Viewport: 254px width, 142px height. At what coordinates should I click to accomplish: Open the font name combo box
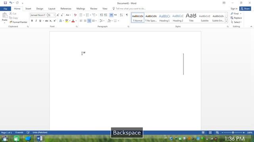point(38,15)
